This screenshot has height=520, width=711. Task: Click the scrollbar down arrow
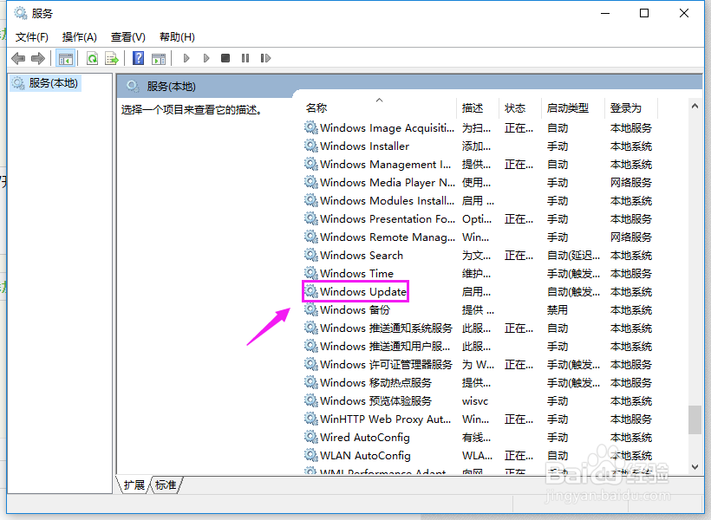[x=695, y=467]
